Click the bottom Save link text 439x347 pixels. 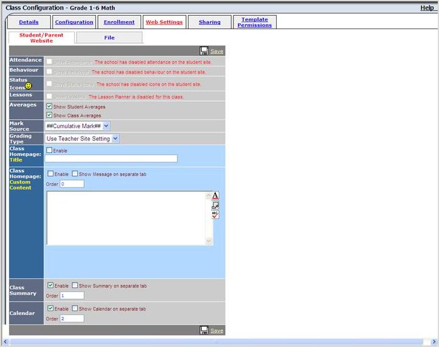coord(217,331)
